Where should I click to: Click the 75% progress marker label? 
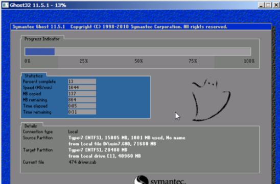193,61
